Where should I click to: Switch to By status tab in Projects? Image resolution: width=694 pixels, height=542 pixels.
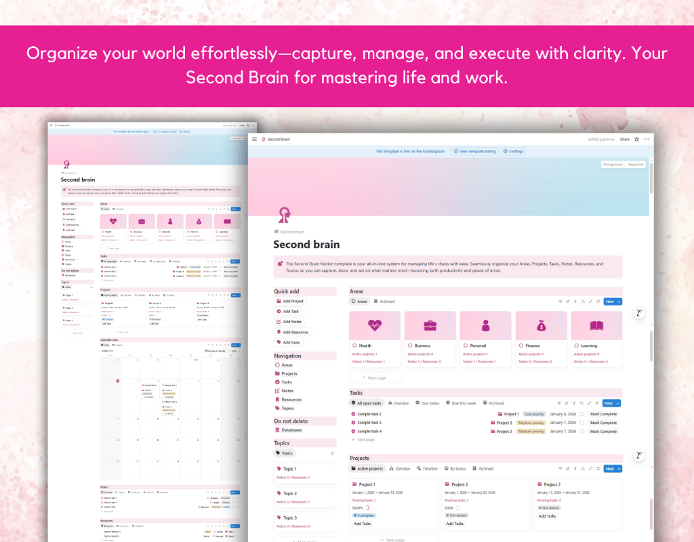click(455, 469)
